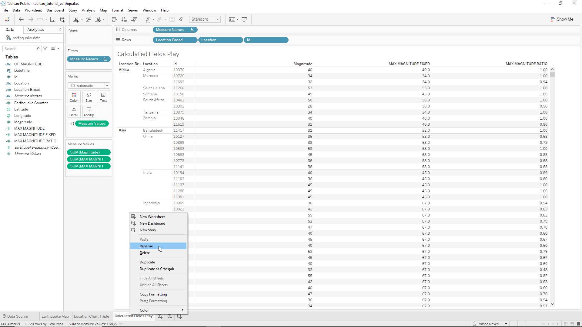
Task: Open the Automatic mark type dropdown
Action: click(x=89, y=86)
